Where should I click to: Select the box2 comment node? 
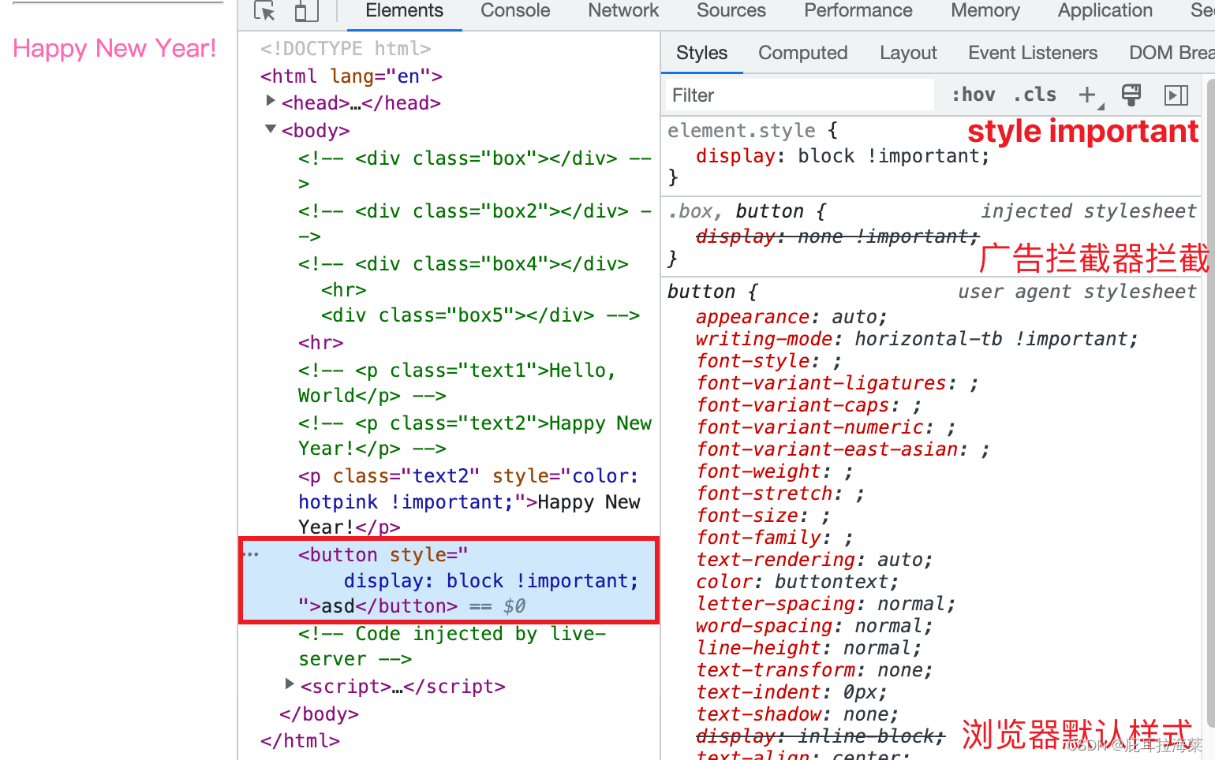[475, 223]
